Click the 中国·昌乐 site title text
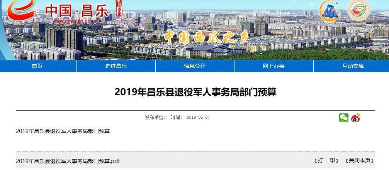The image size is (389, 170). pos(76,10)
